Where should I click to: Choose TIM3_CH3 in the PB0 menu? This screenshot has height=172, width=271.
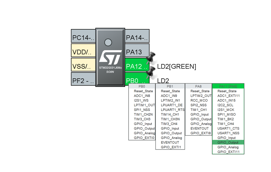pyautogui.click(x=142, y=119)
